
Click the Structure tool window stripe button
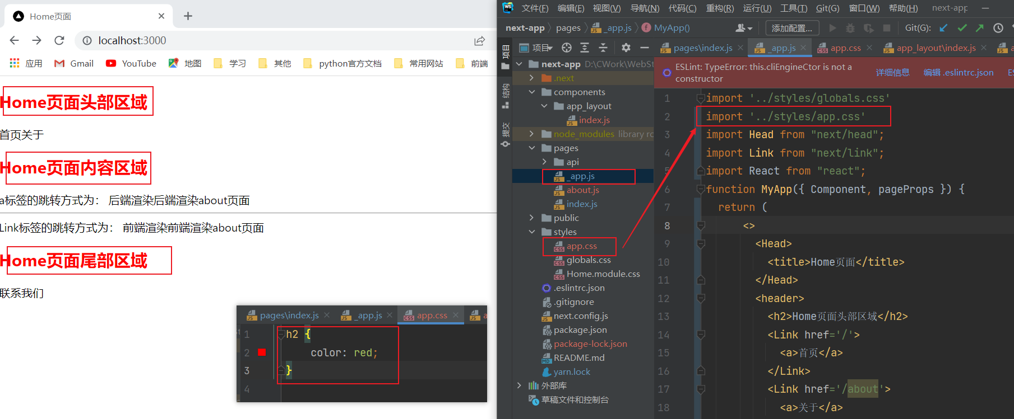point(505,96)
